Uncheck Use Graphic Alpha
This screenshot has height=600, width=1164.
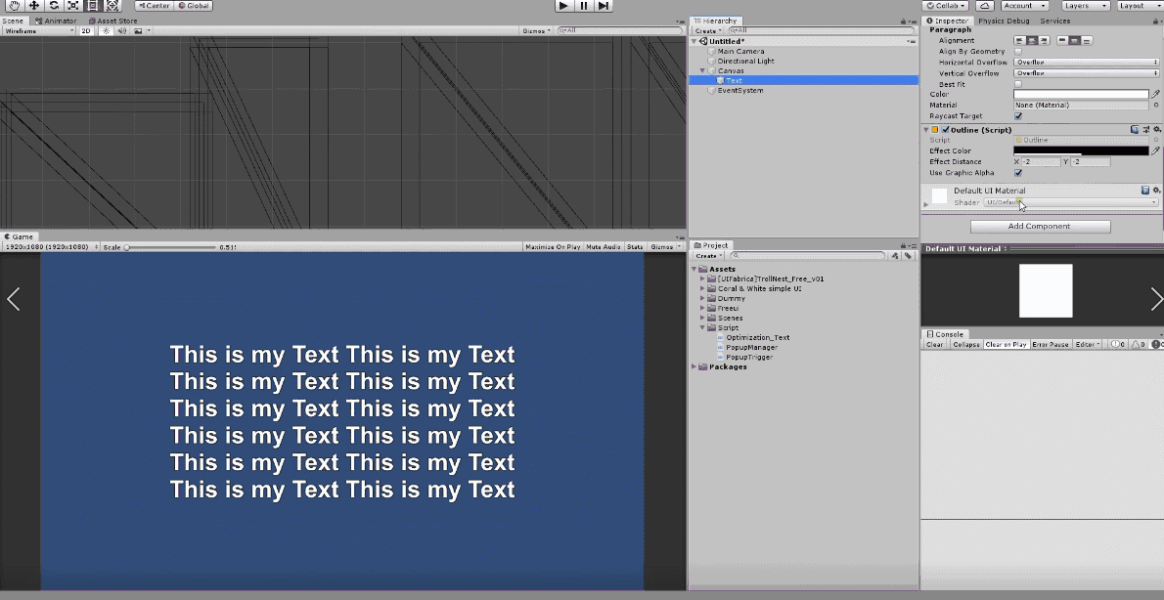click(x=1017, y=173)
